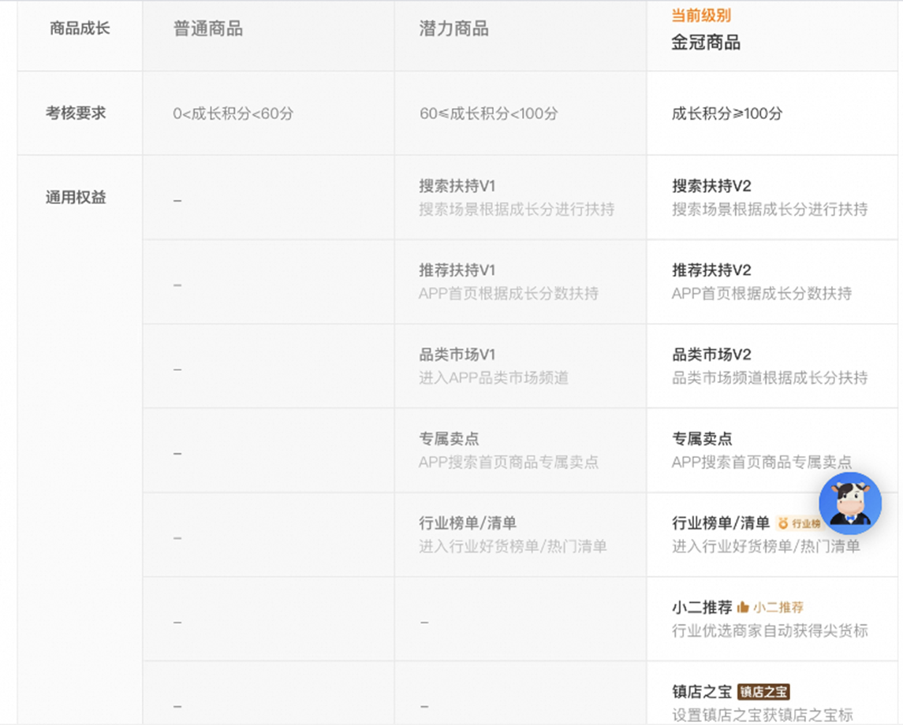903x725 pixels.
Task: Click 专属卖点 in the 金冠商品 column
Action: 702,439
